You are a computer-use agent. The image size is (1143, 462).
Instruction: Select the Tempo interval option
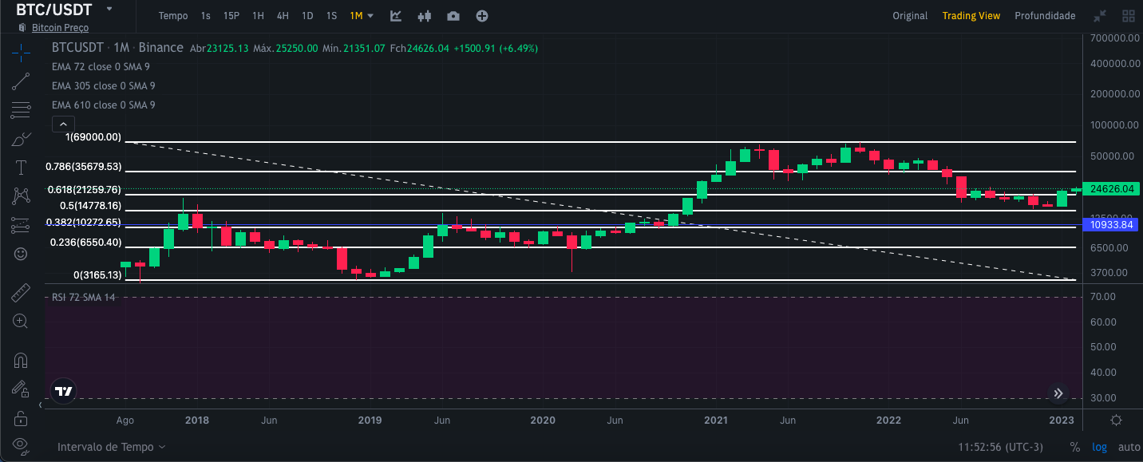[x=173, y=16]
